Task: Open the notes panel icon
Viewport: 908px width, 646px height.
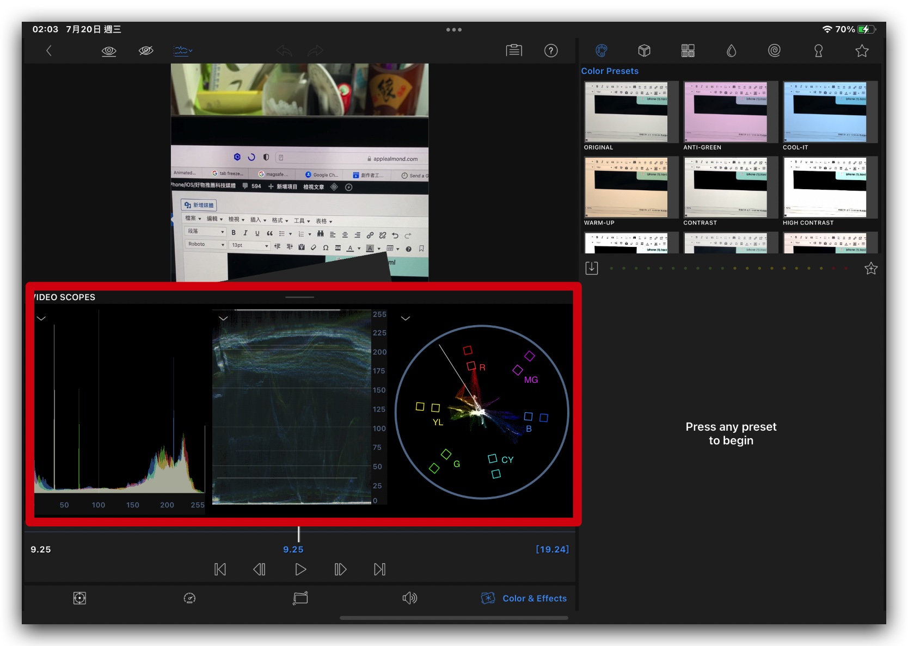Action: [x=514, y=51]
